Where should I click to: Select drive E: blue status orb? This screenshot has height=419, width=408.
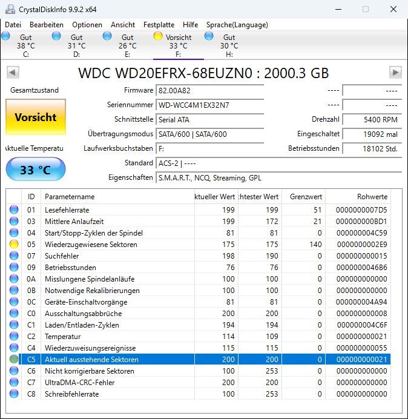[107, 36]
